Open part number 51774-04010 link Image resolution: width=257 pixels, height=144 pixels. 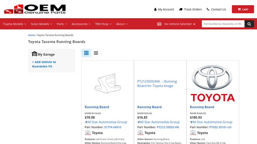[112, 127]
